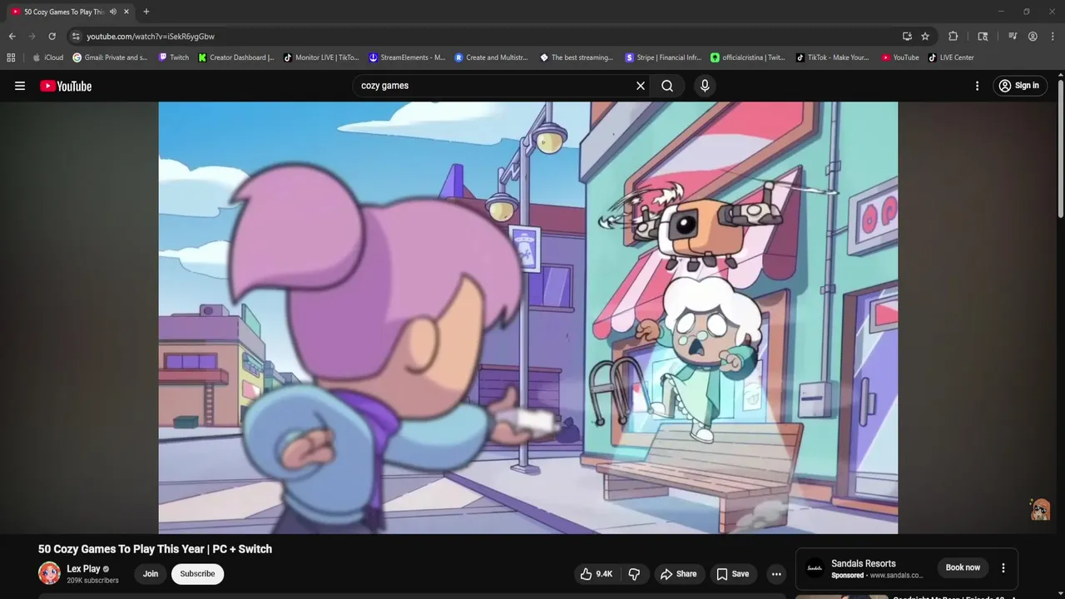
Task: Open Sandals Resorts sponsored ad title
Action: (x=864, y=563)
